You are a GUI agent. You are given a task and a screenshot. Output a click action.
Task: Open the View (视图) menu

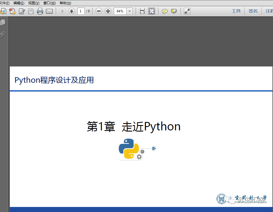34,3
